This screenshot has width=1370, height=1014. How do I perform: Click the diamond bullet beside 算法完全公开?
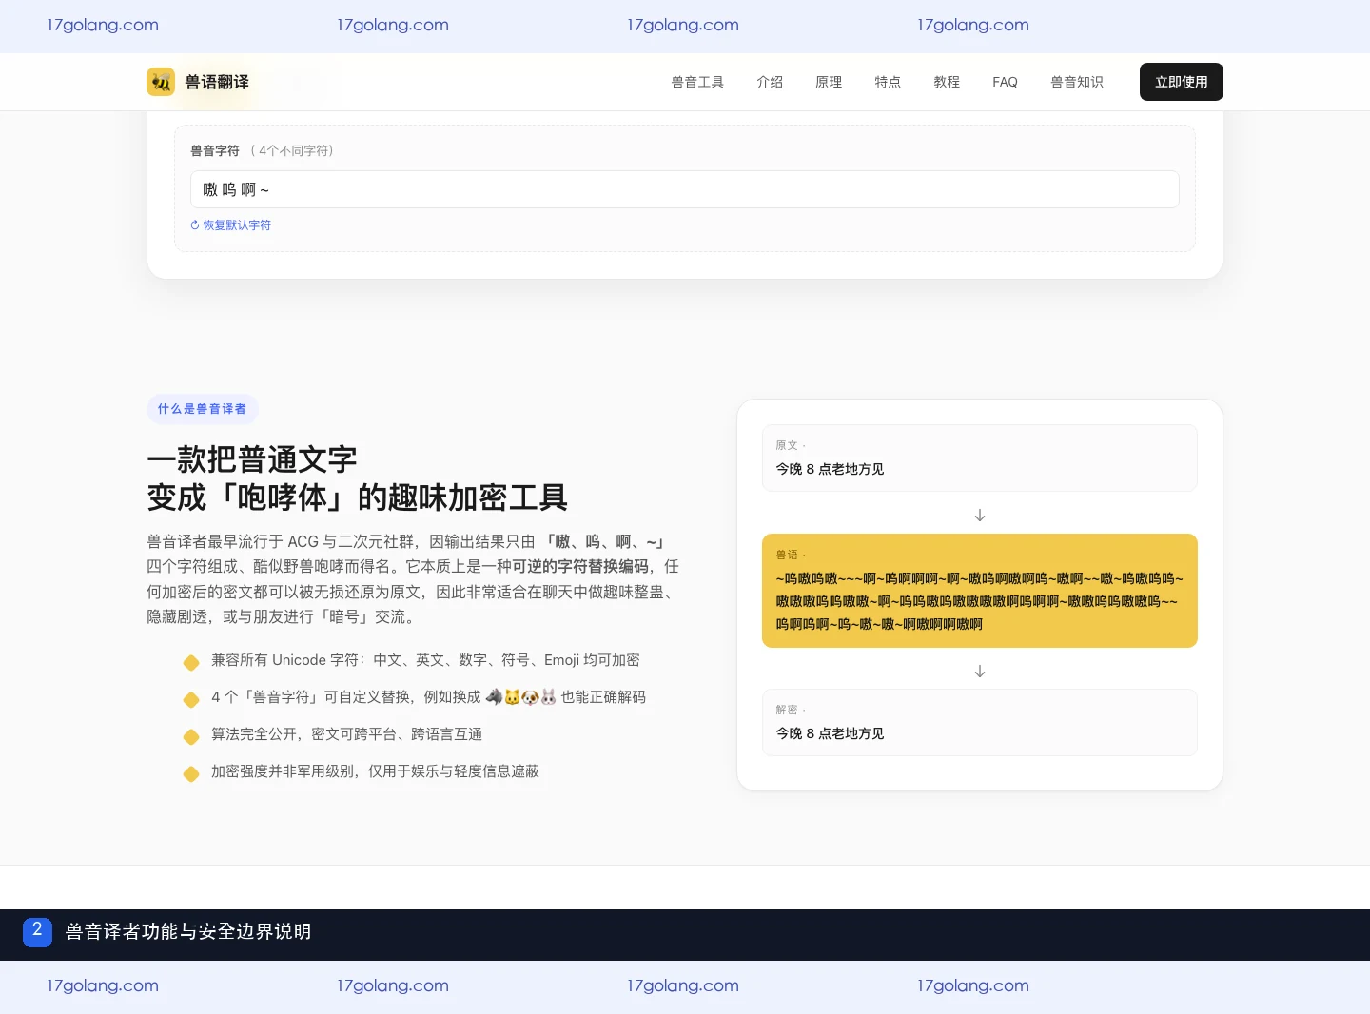click(191, 736)
